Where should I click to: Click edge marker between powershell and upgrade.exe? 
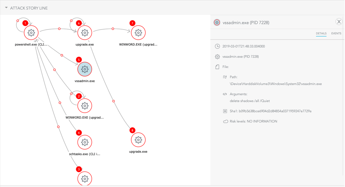[x=59, y=29]
